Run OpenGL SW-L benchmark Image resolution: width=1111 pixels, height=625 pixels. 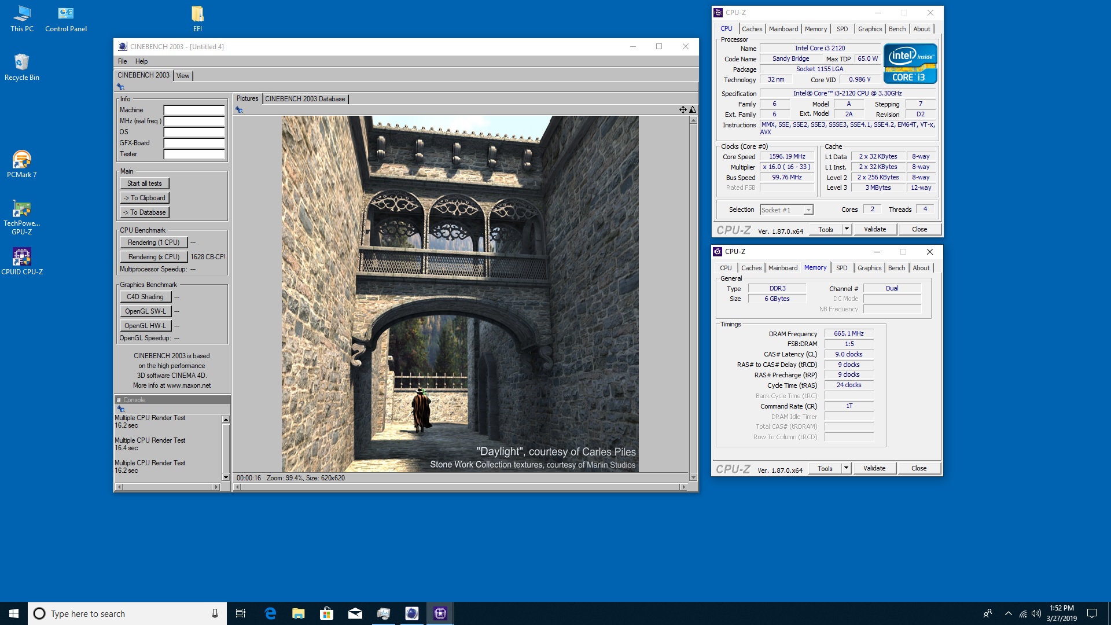(x=145, y=311)
